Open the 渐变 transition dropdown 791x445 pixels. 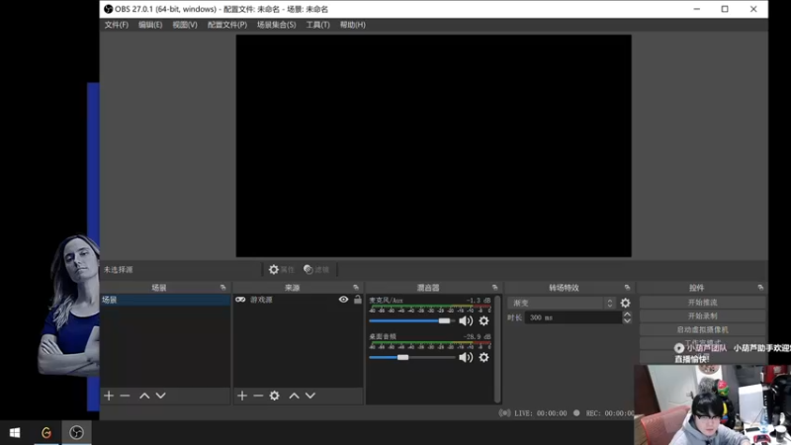pos(562,303)
